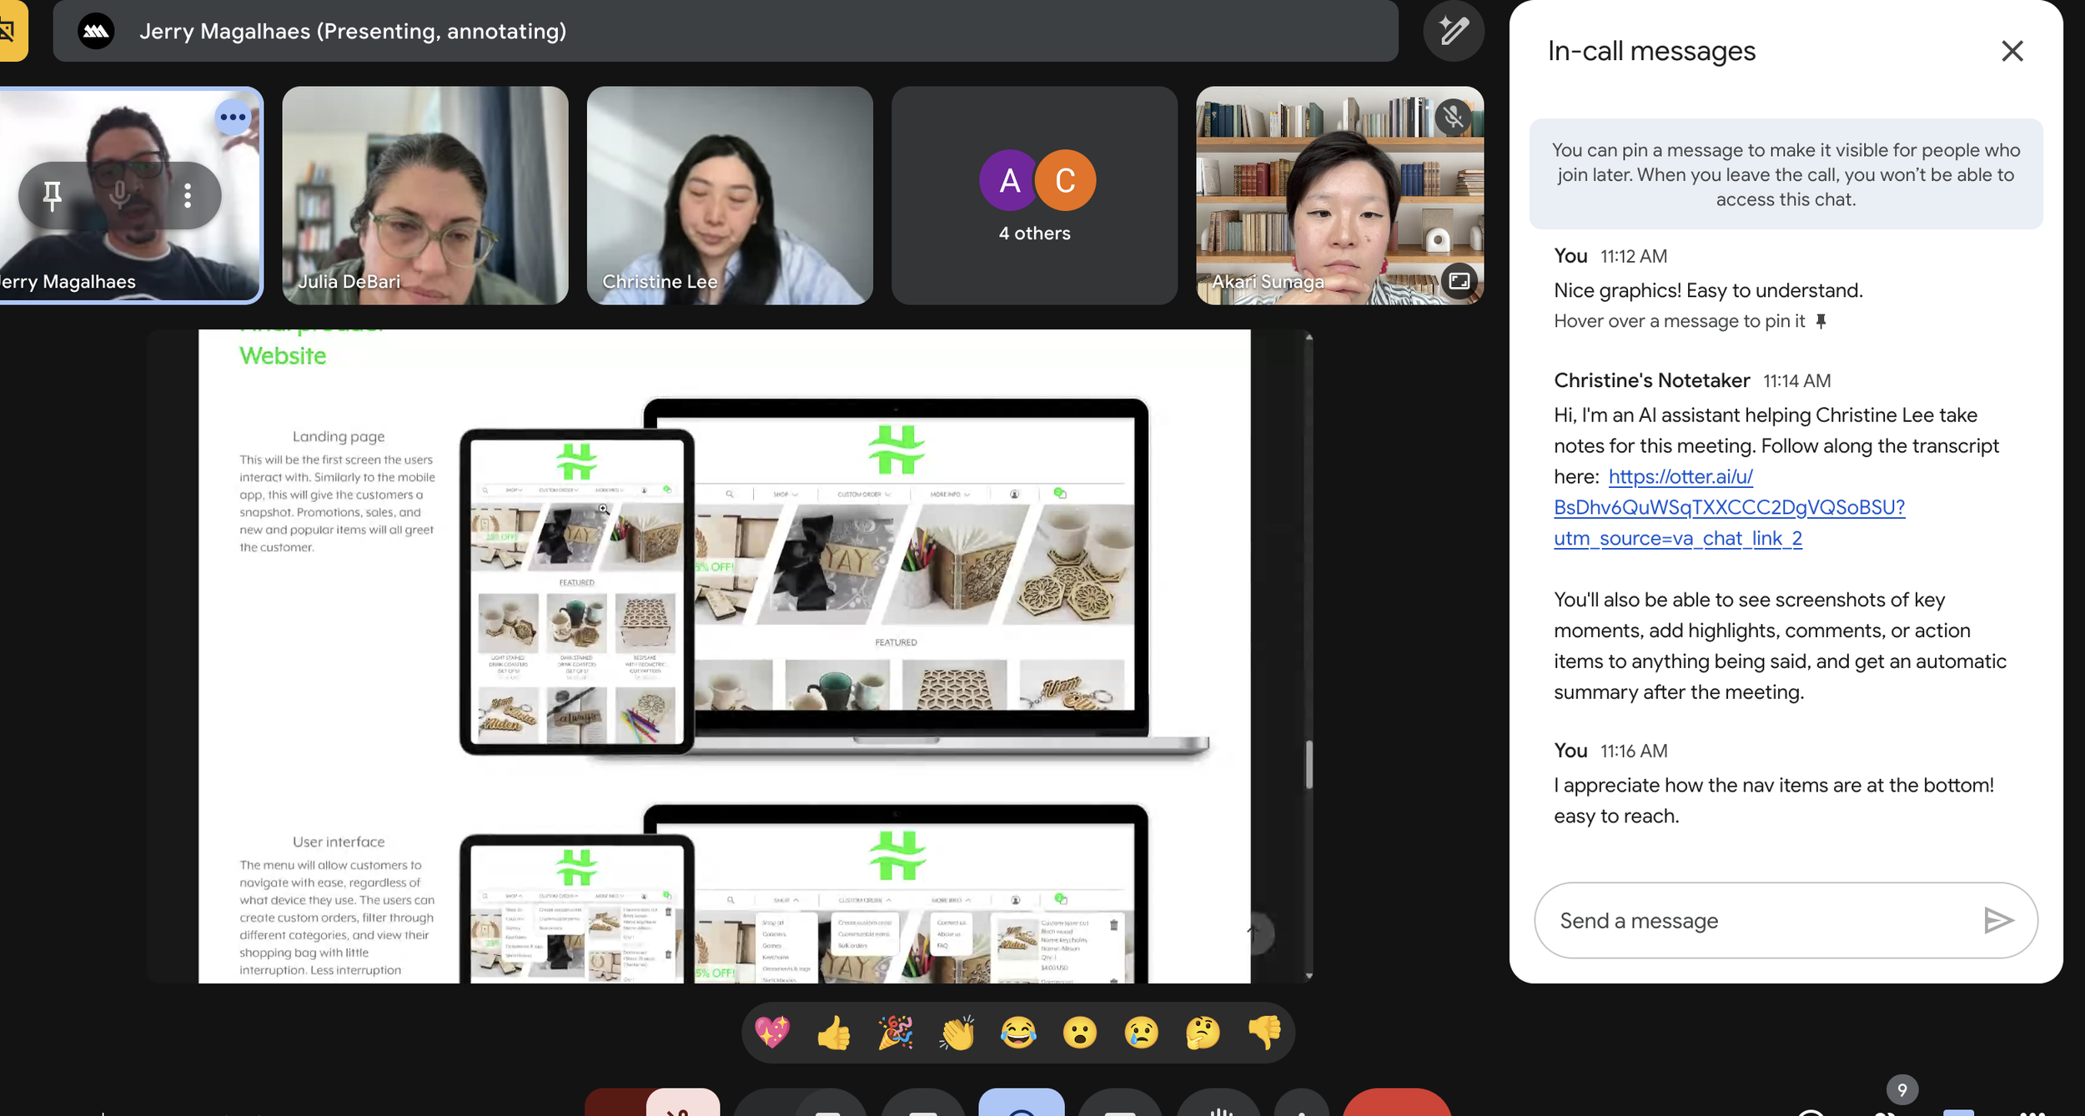Click the presentation vertical scrollbar thumb
This screenshot has height=1116, width=2085.
1309,763
